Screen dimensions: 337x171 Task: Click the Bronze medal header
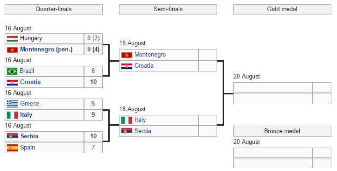[282, 131]
